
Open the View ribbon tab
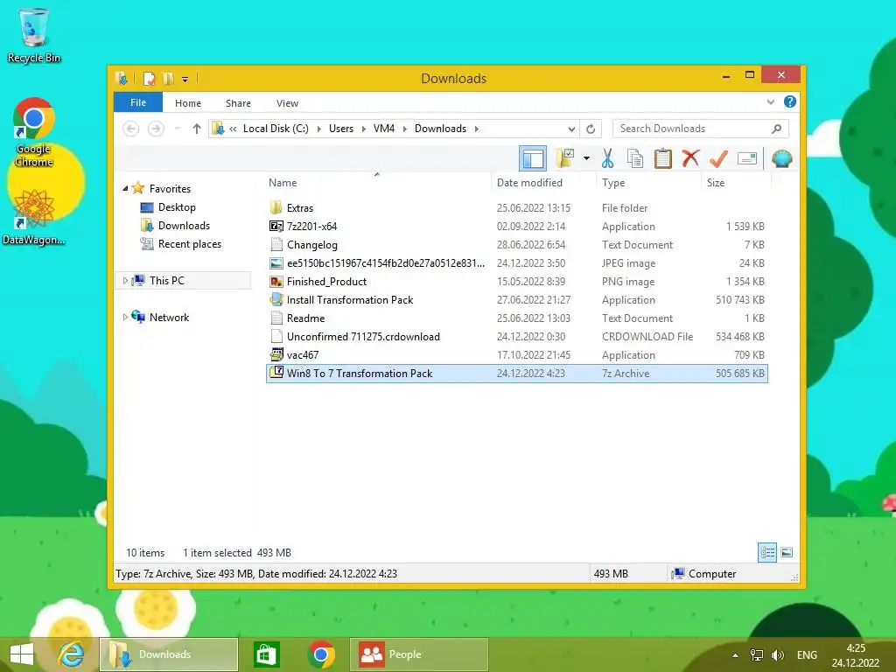pos(287,103)
